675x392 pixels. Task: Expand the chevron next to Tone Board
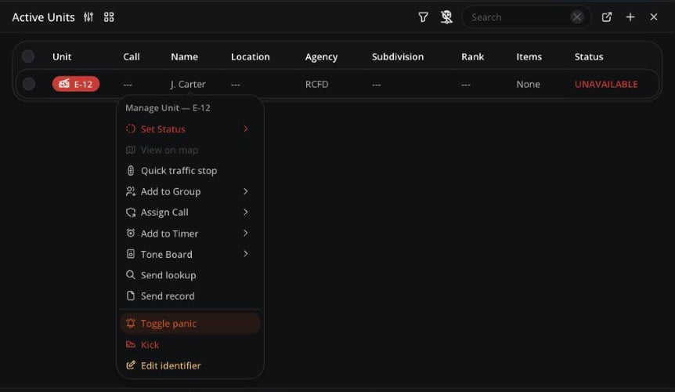click(246, 254)
